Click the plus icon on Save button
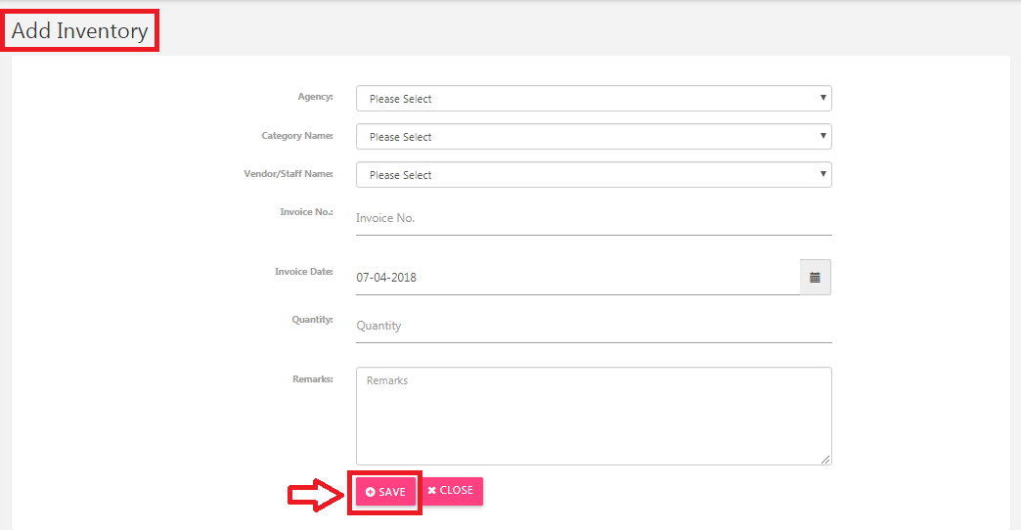Image resolution: width=1021 pixels, height=530 pixels. [x=371, y=492]
